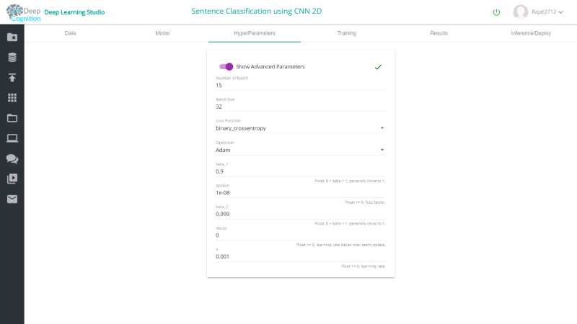The width and height of the screenshot is (577, 324).
Task: Disable the Show Advanced Parameters switch
Action: click(226, 66)
